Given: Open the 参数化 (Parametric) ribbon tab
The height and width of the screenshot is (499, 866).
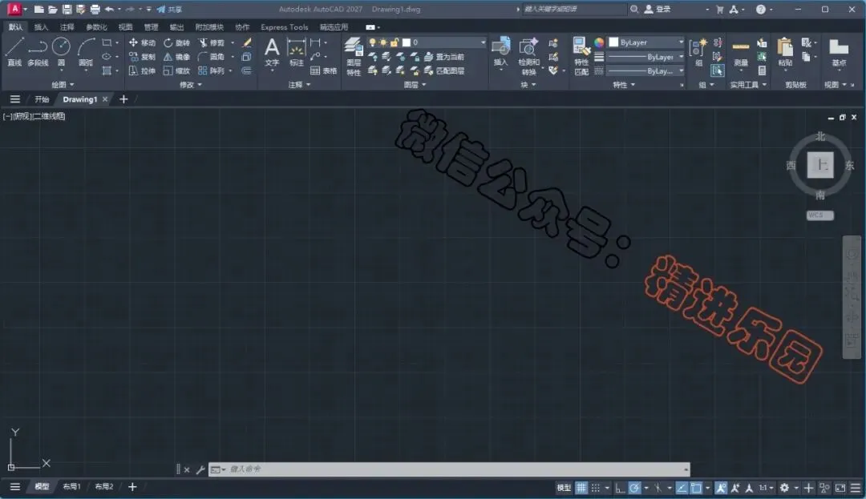Looking at the screenshot, I should 96,27.
